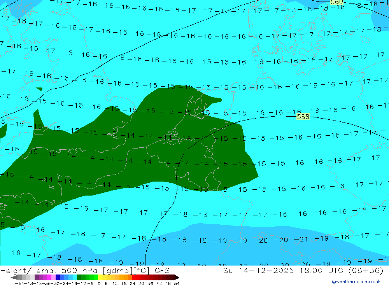Pick the dark blue swatch at -30
389x285 pixels.
58,278
